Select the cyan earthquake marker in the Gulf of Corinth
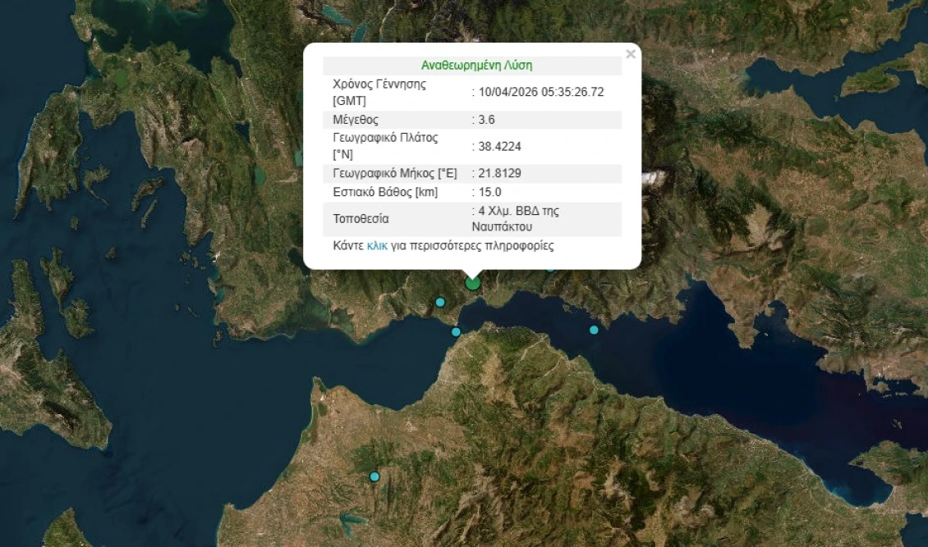Viewport: 928px width, 547px height. [593, 330]
